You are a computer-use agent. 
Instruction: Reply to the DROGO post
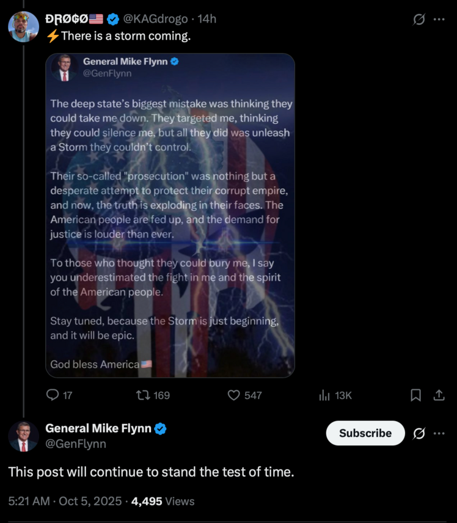(x=53, y=395)
